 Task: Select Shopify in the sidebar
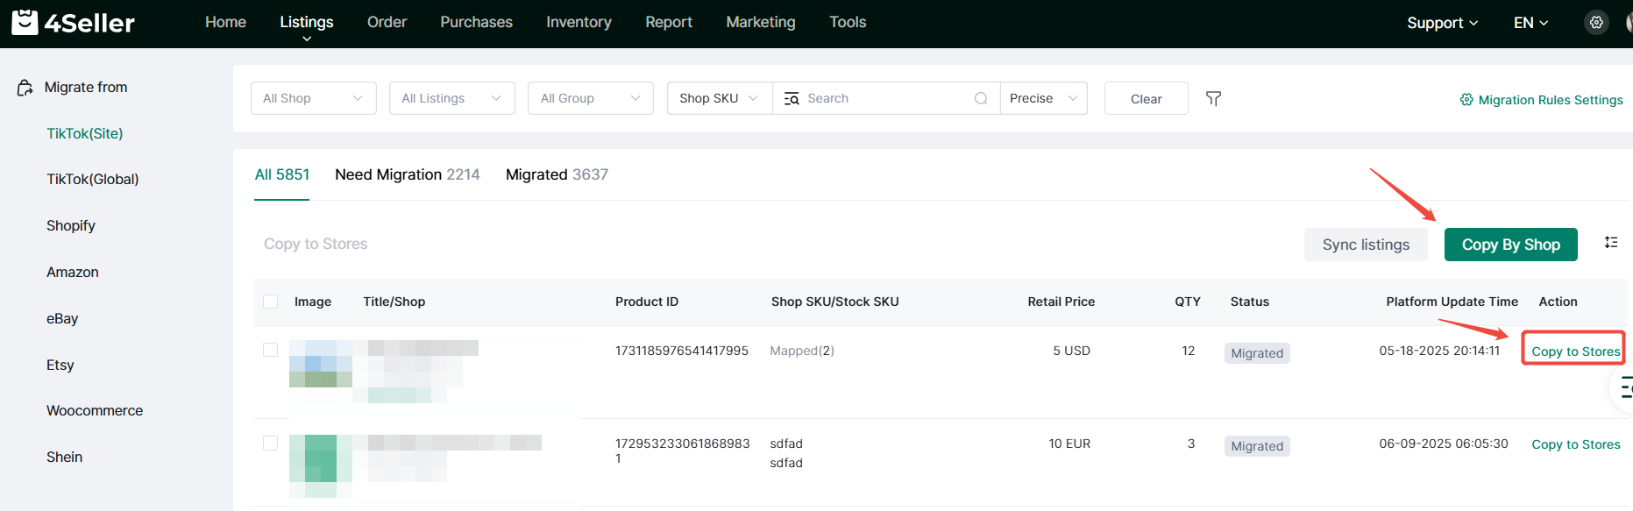tap(71, 225)
